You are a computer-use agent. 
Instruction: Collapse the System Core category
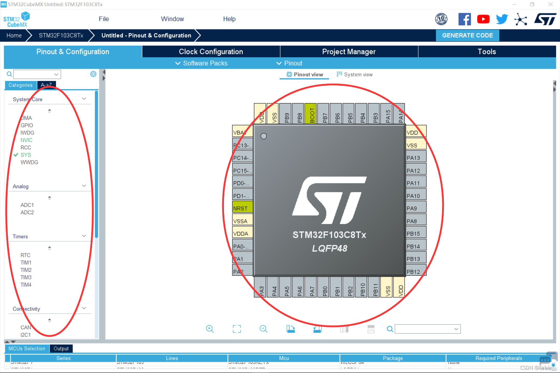(x=84, y=99)
